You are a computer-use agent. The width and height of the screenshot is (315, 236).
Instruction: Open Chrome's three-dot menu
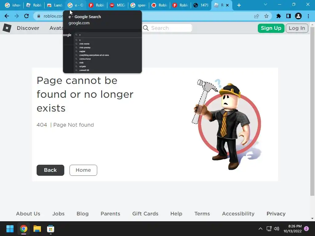tap(308, 16)
